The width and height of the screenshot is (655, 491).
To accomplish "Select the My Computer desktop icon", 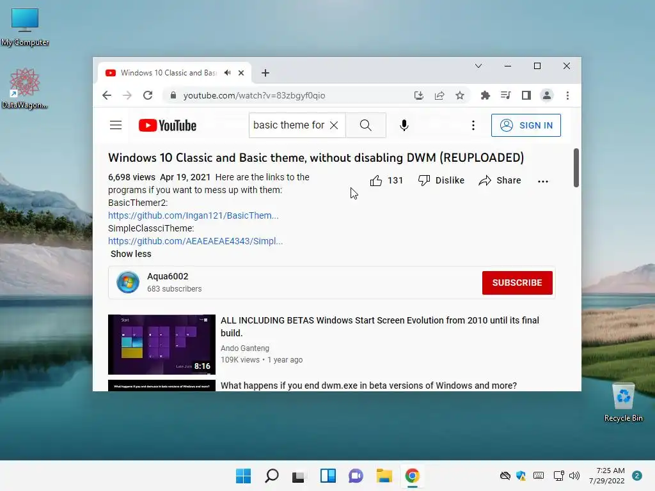I will pos(25,26).
